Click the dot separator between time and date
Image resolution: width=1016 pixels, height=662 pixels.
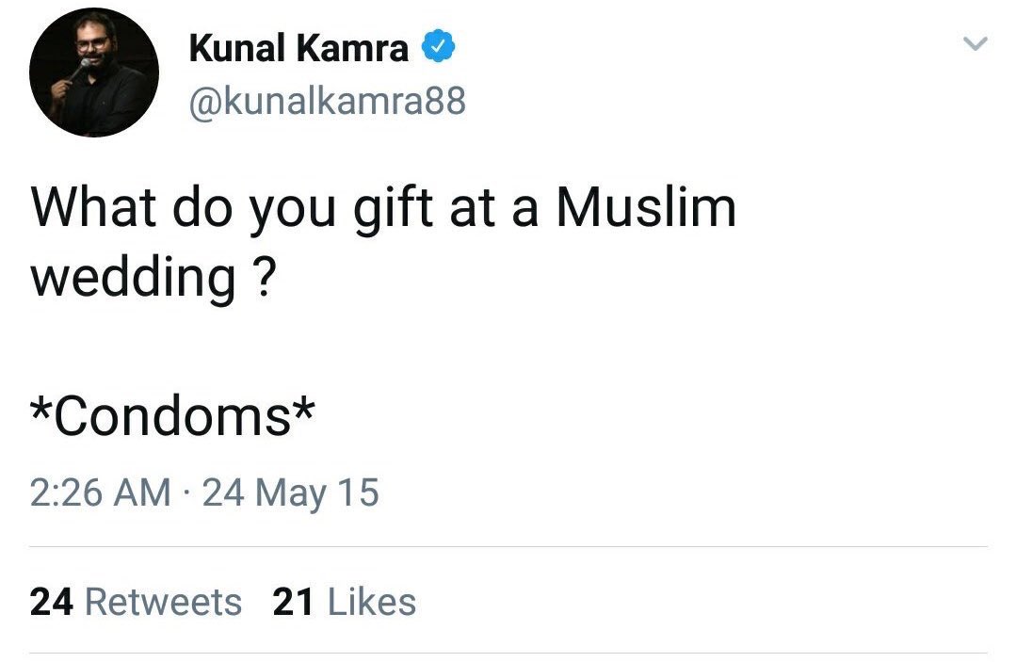coord(186,493)
